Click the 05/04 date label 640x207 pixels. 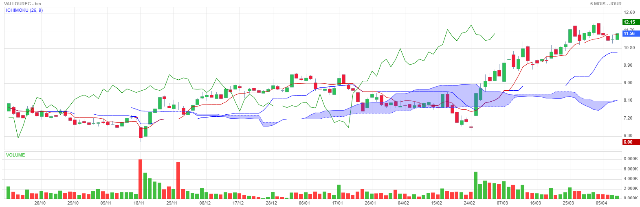[602, 203]
